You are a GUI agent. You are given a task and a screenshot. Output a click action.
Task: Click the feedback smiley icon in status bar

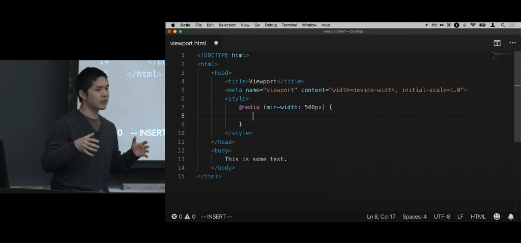(497, 217)
